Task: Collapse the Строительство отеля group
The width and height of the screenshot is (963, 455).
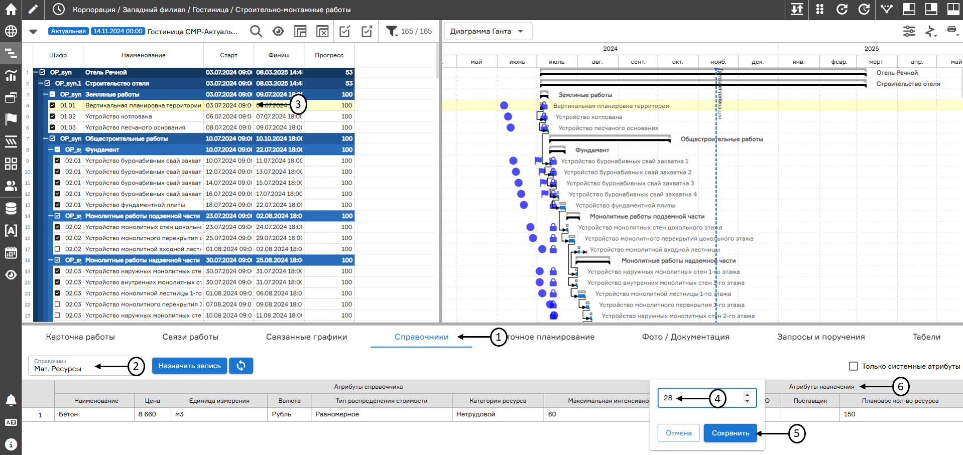Action: [41, 83]
